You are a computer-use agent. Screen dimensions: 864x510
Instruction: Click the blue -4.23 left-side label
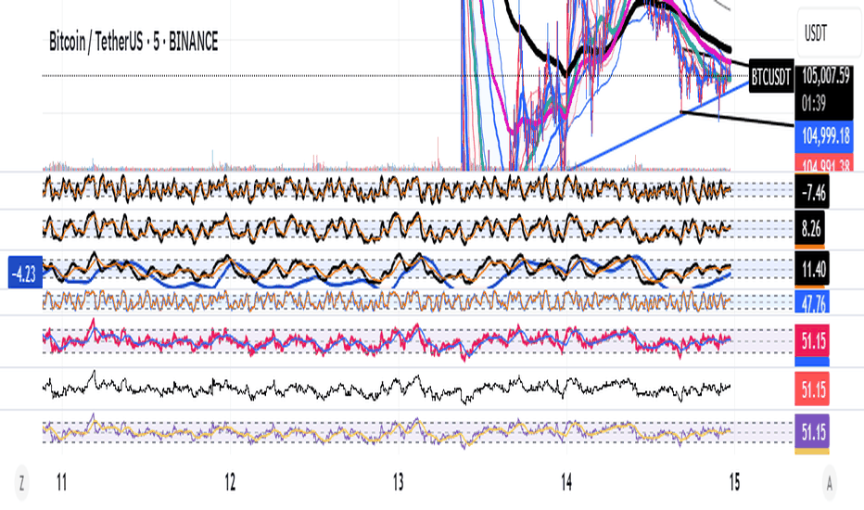pyautogui.click(x=25, y=273)
